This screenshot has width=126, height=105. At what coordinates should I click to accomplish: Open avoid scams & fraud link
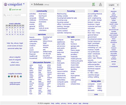(x=15, y=46)
